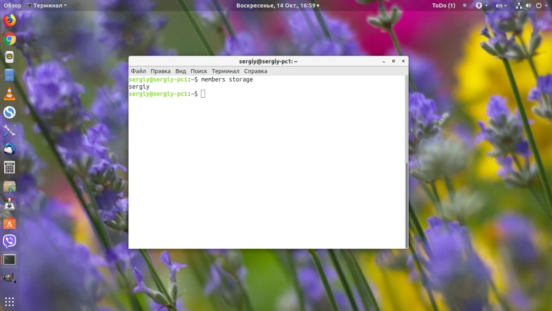This screenshot has height=311, width=552.
Task: Click the terminal icon in the dock
Action: coord(10,260)
